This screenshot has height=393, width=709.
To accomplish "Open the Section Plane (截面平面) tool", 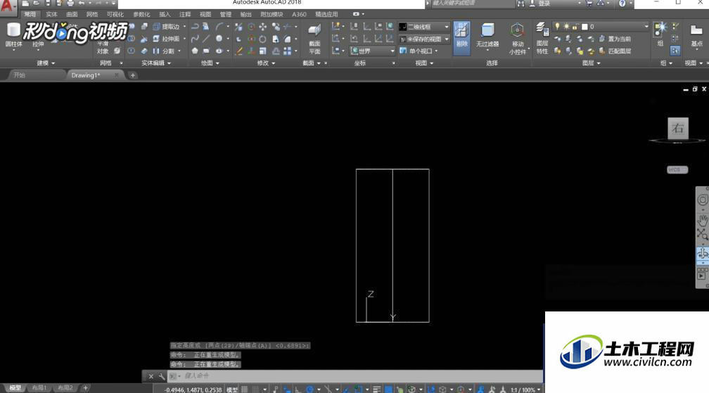I will click(x=314, y=39).
